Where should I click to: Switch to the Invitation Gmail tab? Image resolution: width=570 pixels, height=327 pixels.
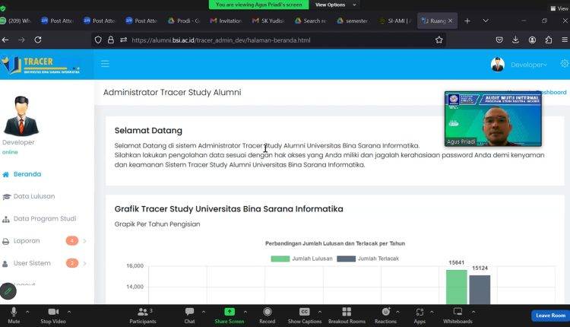226,21
